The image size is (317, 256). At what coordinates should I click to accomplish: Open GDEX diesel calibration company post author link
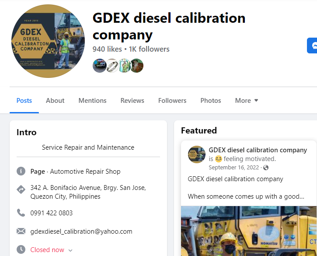pyautogui.click(x=258, y=150)
